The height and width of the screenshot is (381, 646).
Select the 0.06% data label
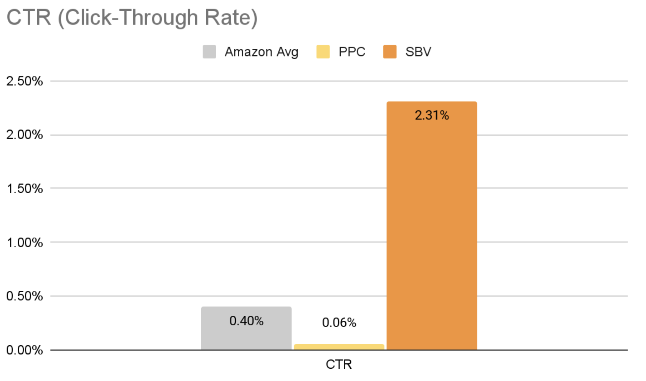(339, 323)
